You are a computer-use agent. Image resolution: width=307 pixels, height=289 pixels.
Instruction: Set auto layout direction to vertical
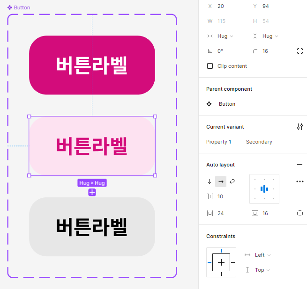coord(210,181)
